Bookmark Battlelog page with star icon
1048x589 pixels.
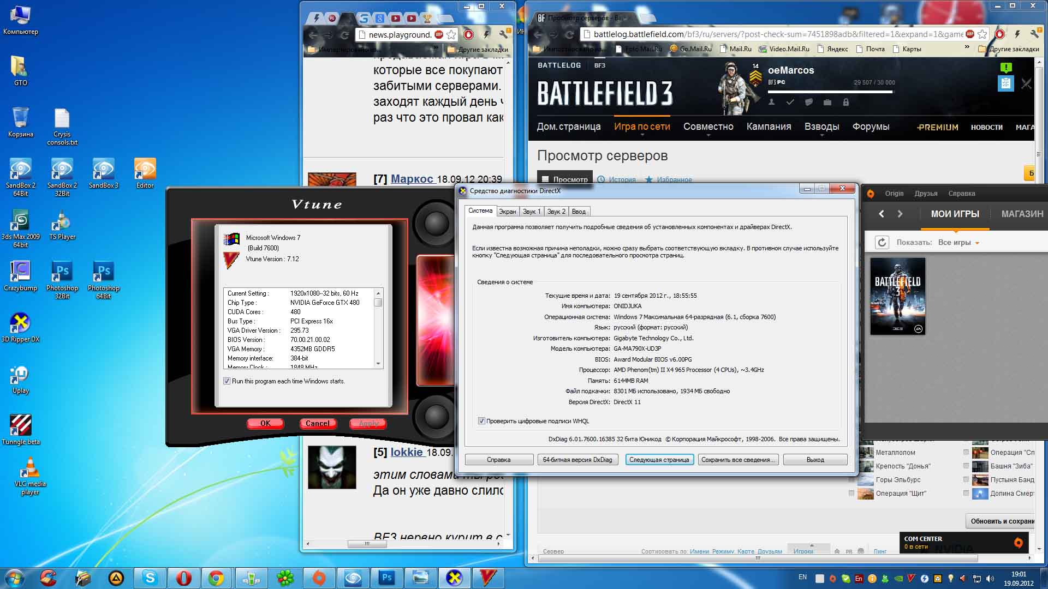[x=982, y=34]
